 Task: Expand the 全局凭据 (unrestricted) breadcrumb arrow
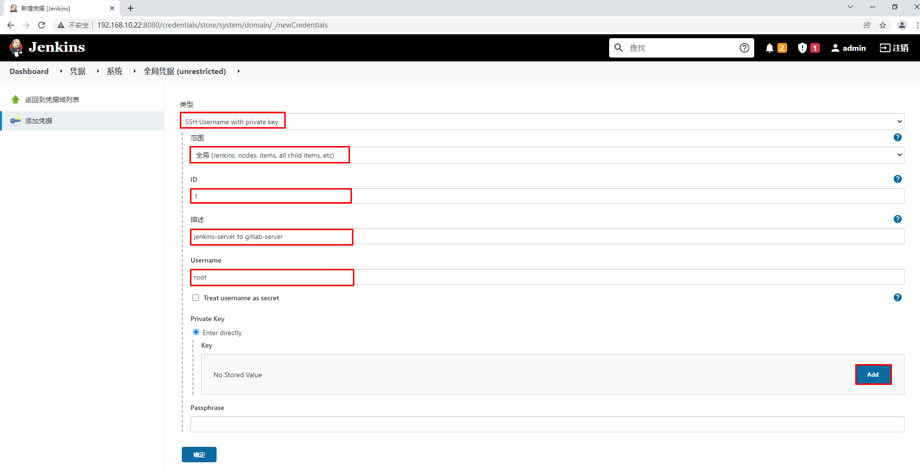tap(238, 72)
